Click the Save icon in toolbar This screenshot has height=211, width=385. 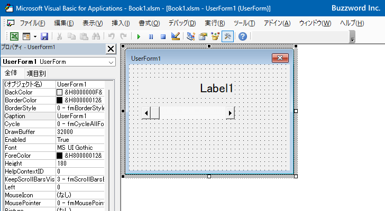click(x=44, y=36)
